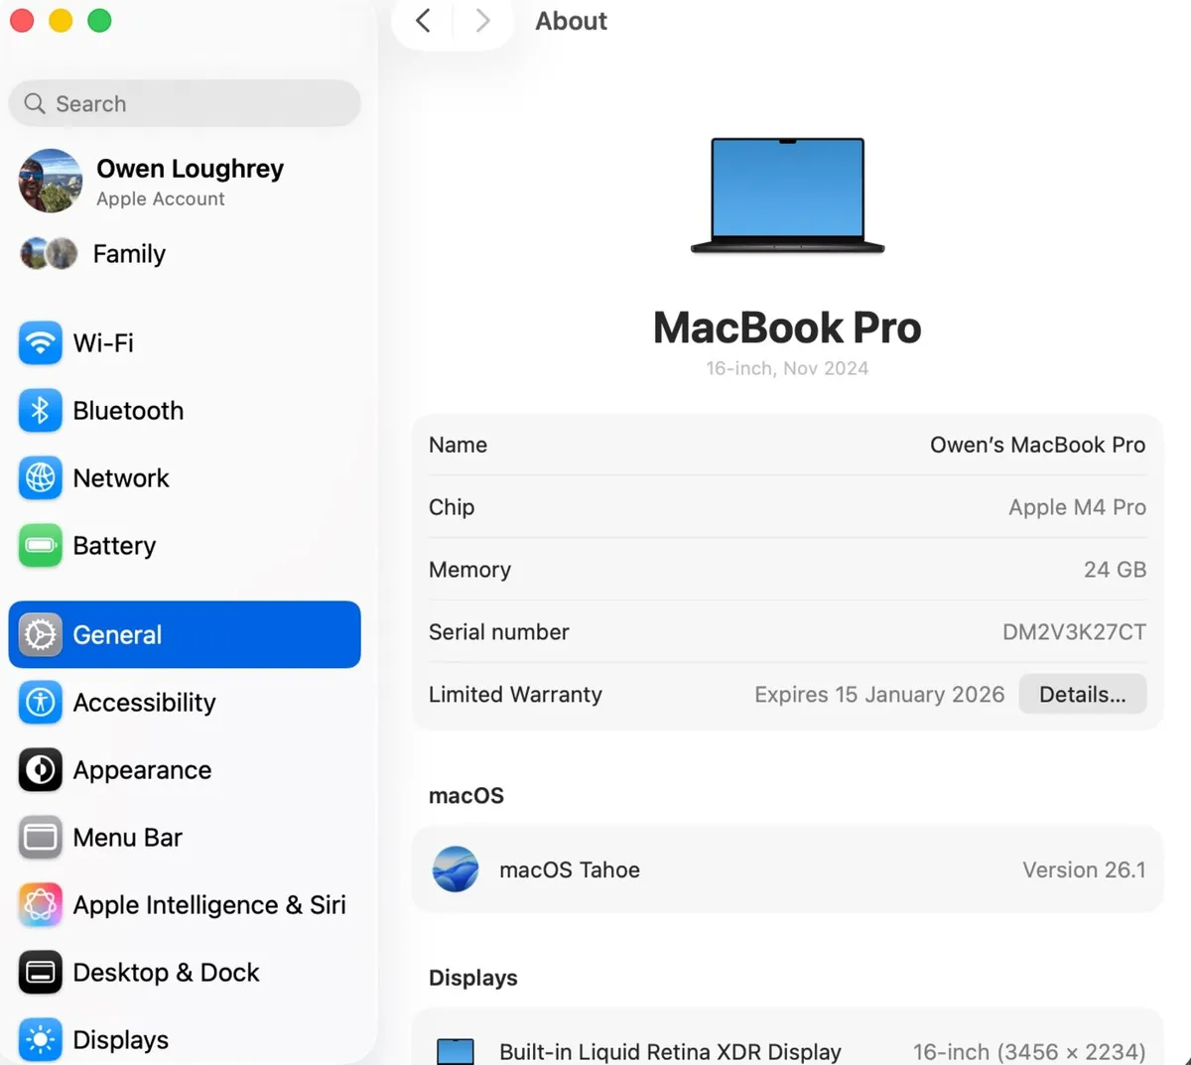Open Network settings

[x=40, y=477]
